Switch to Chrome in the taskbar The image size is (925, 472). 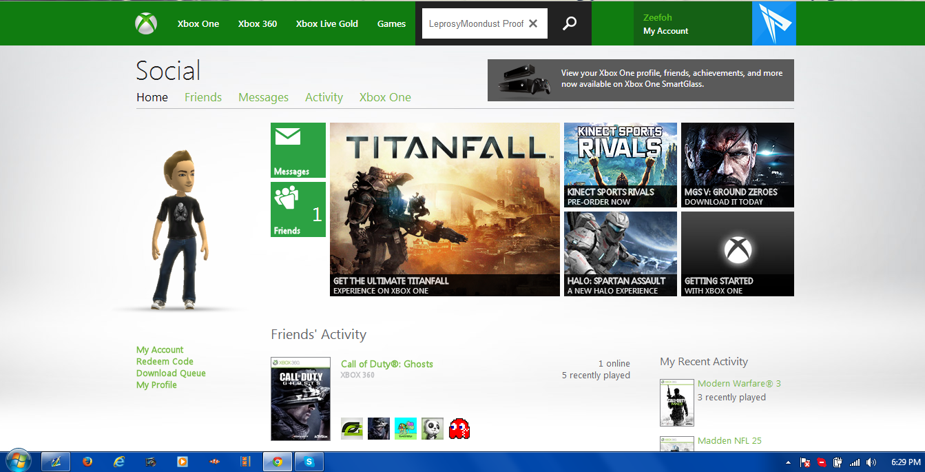click(278, 462)
